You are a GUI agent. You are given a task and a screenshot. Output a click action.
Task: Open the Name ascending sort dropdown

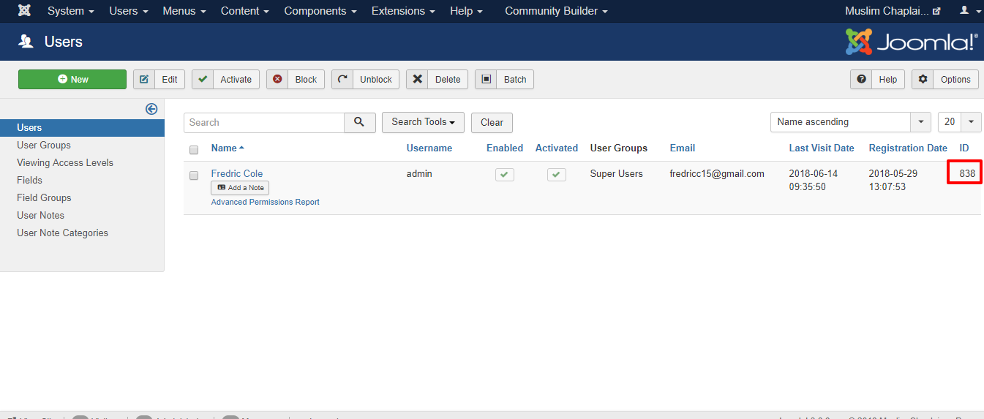(x=851, y=122)
